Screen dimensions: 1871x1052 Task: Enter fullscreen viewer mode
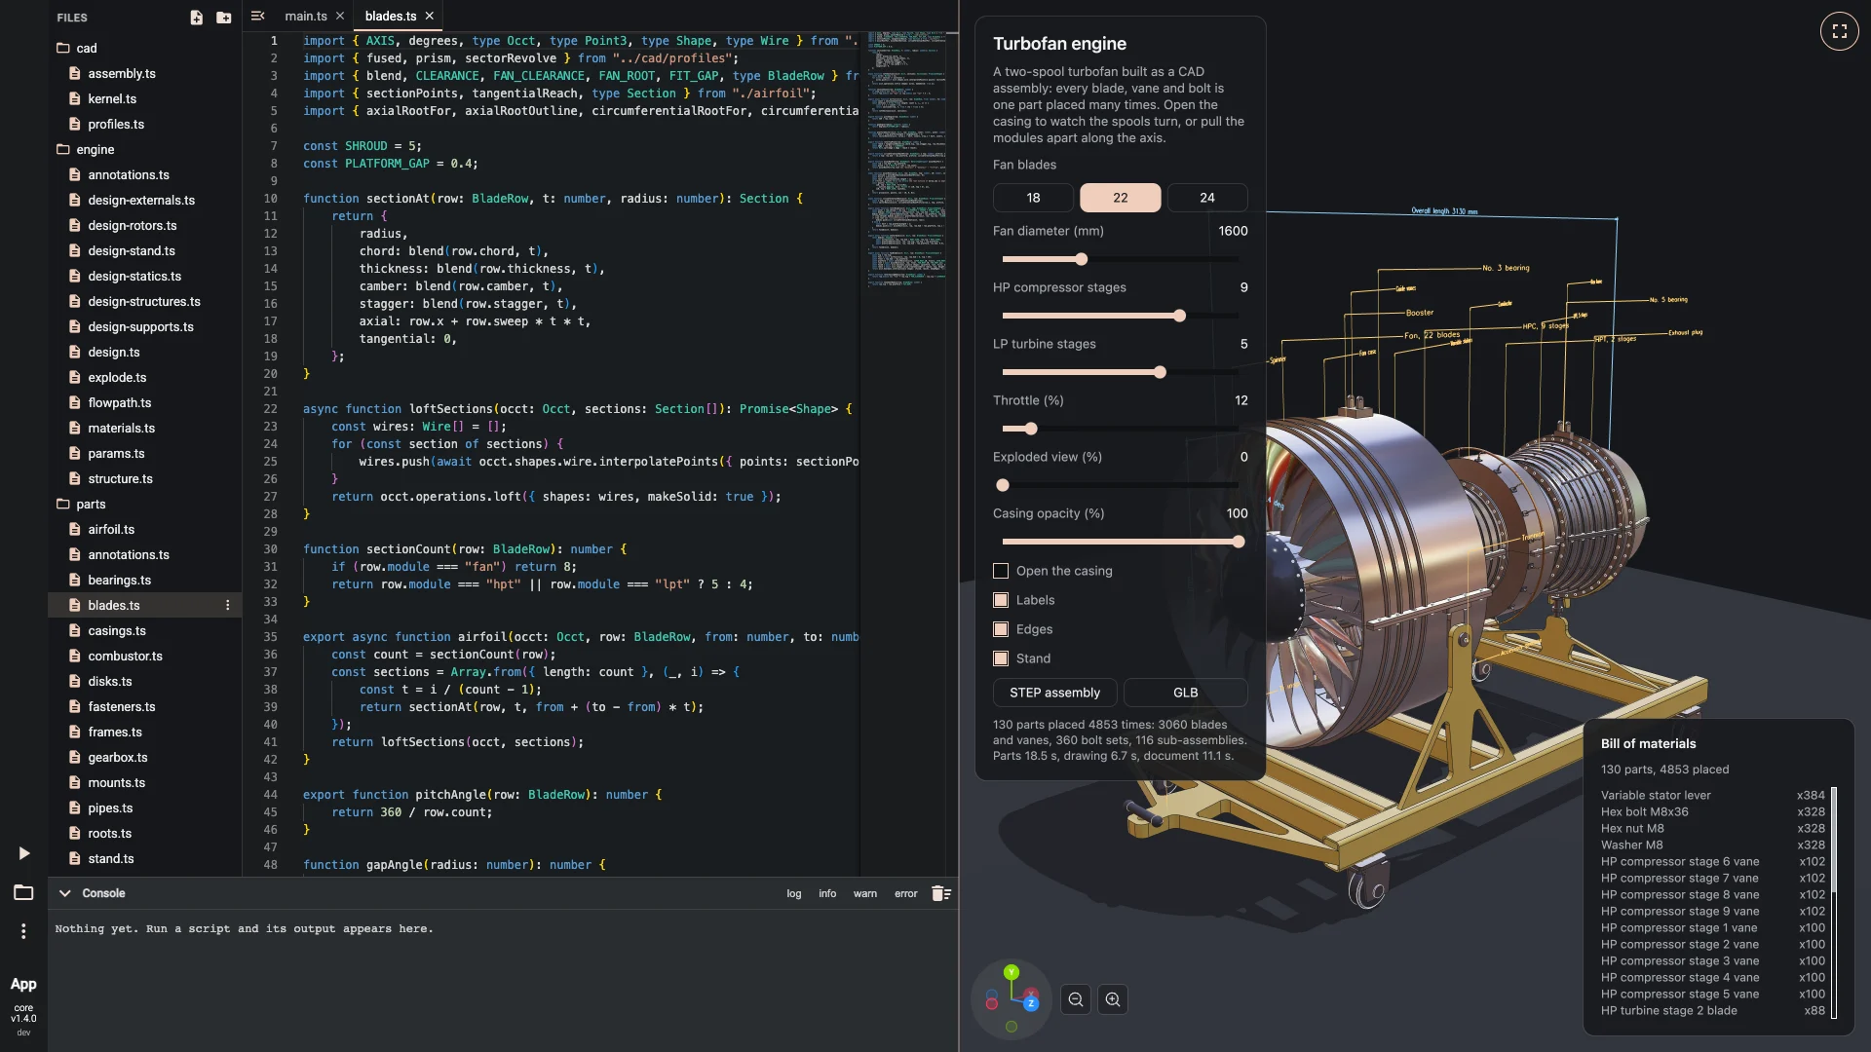(x=1839, y=31)
